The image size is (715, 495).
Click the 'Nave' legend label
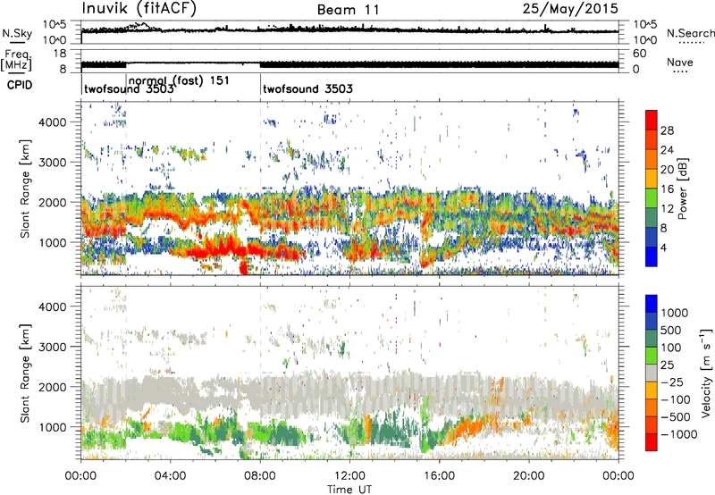click(x=680, y=63)
